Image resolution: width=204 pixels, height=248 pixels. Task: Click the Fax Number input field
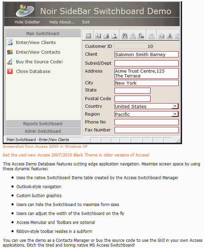click(146, 130)
